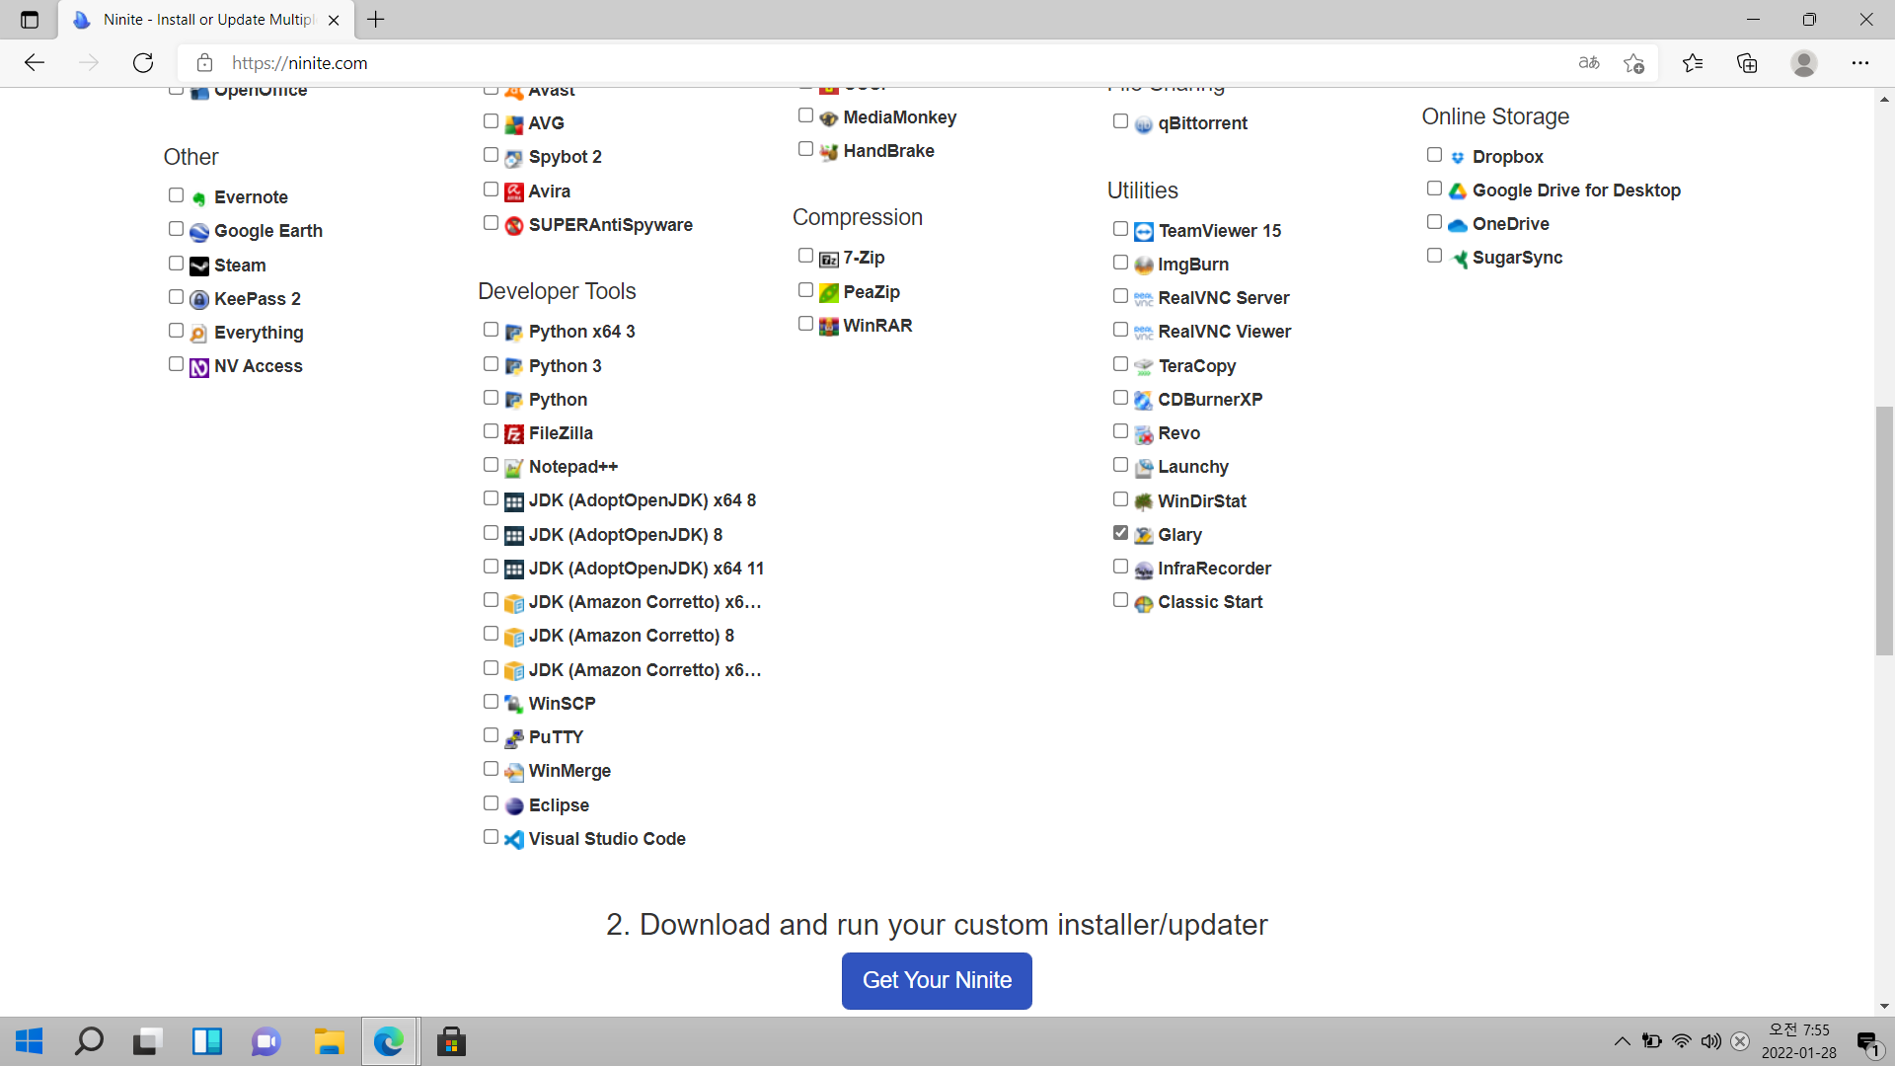Click the PuTTY icon
This screenshot has height=1066, width=1895.
click(513, 738)
